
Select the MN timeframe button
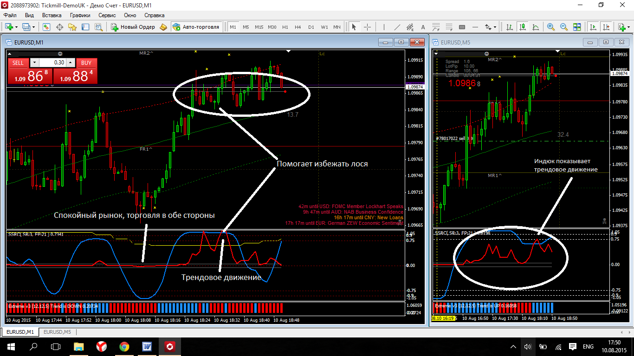click(x=337, y=27)
